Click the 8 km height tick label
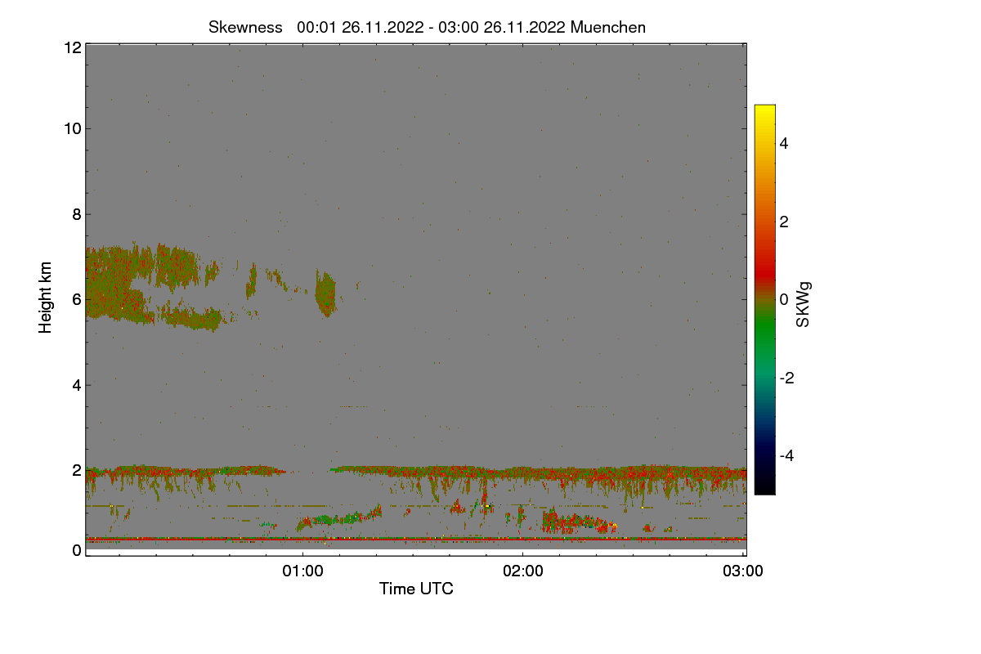This screenshot has width=981, height=654. pyautogui.click(x=76, y=214)
